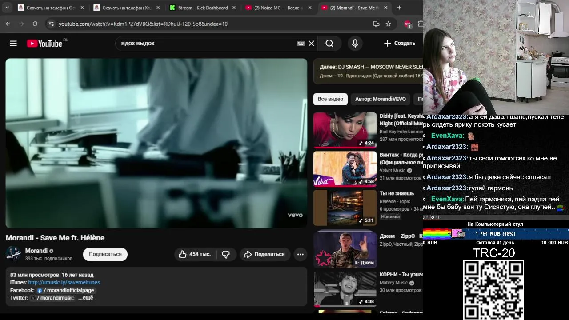Open the Velvet Music channel name
The width and height of the screenshot is (569, 320).
pyautogui.click(x=393, y=171)
